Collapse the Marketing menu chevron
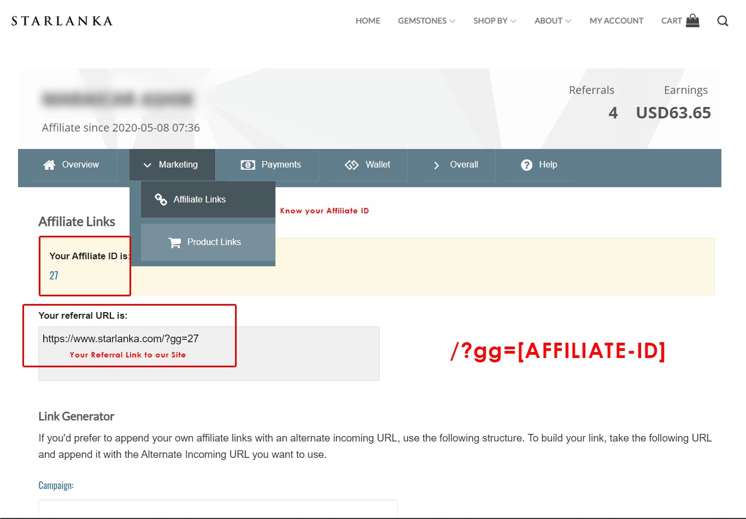The image size is (746, 519). point(147,165)
